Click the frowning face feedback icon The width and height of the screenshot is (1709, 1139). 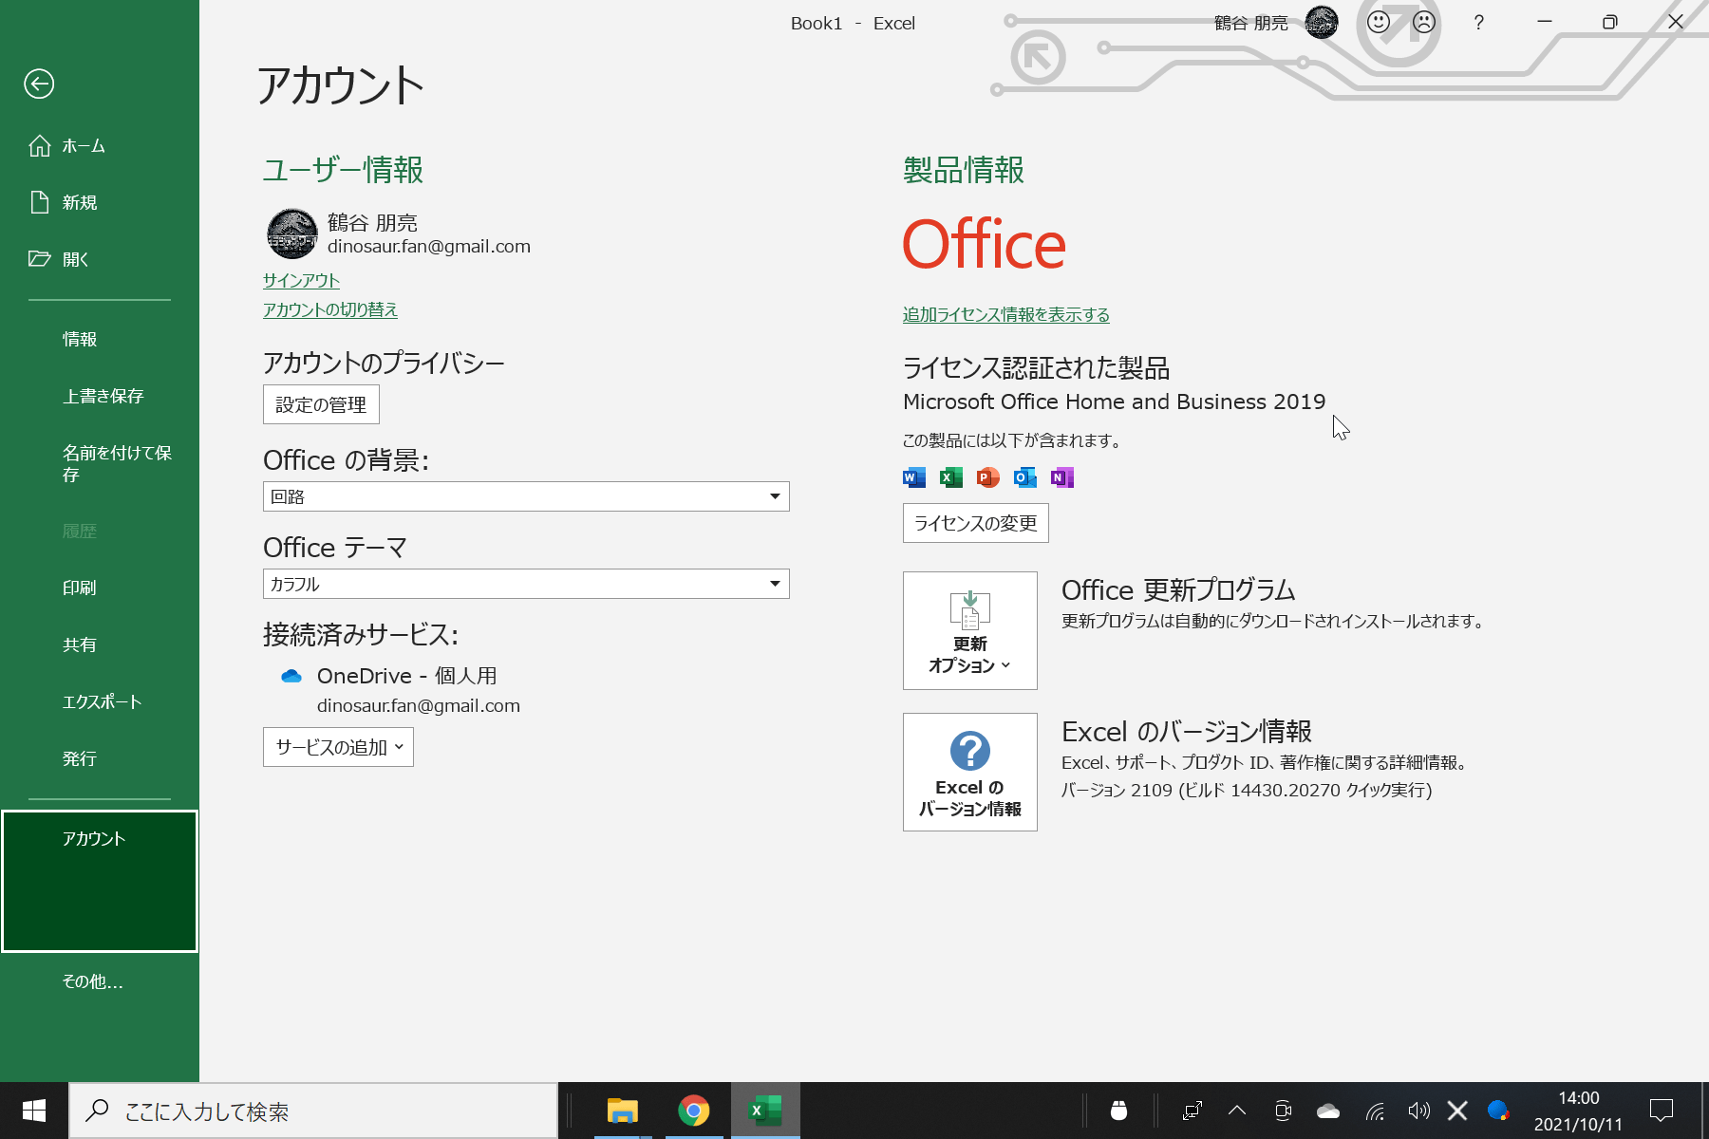pyautogui.click(x=1423, y=22)
